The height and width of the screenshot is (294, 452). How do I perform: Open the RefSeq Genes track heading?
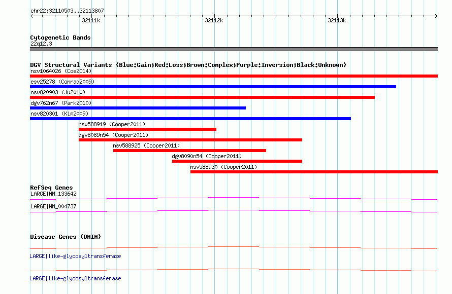coord(51,188)
